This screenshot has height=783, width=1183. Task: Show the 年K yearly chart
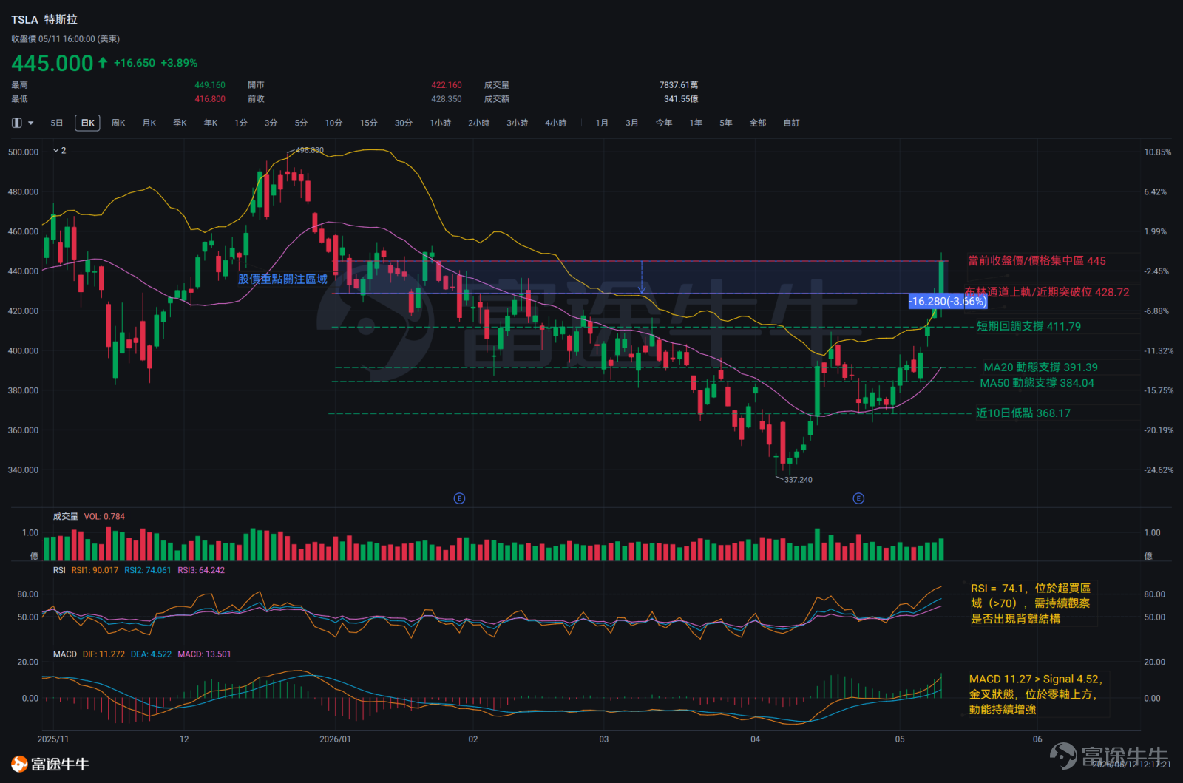(211, 123)
